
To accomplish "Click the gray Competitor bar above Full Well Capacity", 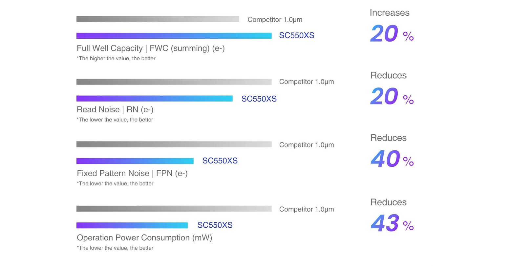I will point(158,19).
